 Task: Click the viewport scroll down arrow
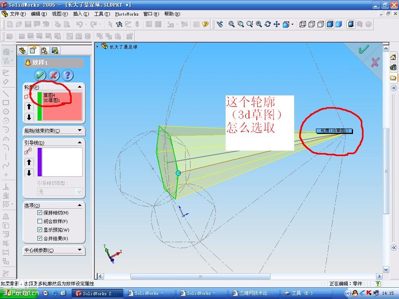(x=386, y=270)
